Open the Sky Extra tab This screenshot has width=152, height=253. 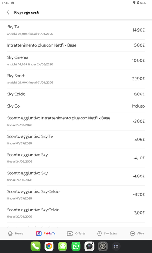pos(106,234)
